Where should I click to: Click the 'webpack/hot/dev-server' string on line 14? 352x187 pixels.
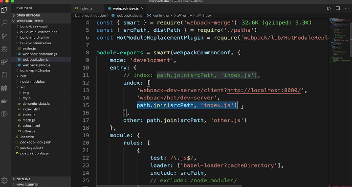coord(176,98)
